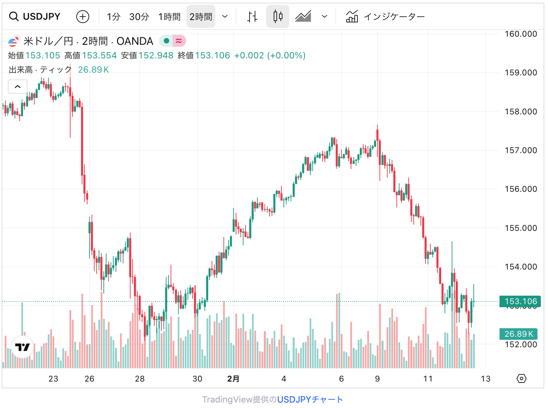Click the symbol search magnifier icon
Screen dimensions: 548x408
[x=14, y=16]
